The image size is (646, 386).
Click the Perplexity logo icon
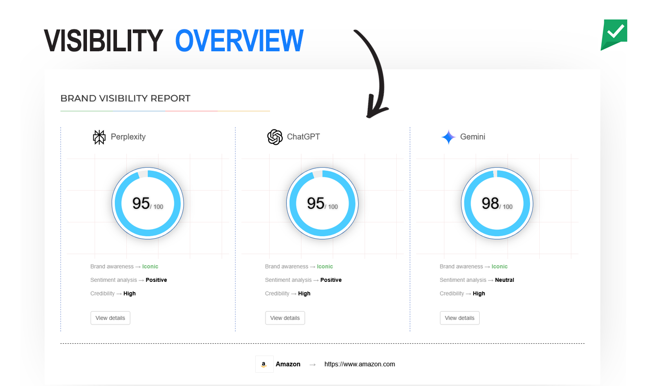pyautogui.click(x=99, y=137)
